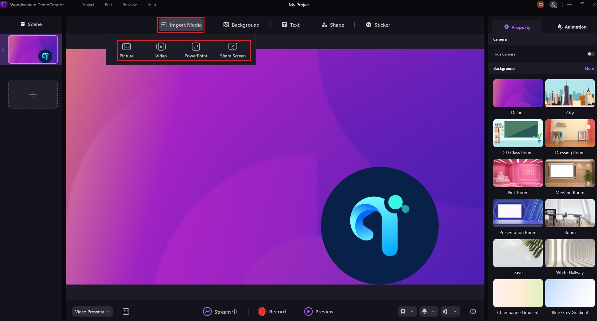Image resolution: width=597 pixels, height=321 pixels.
Task: Toggle the Hide Camera switch
Action: pos(591,54)
